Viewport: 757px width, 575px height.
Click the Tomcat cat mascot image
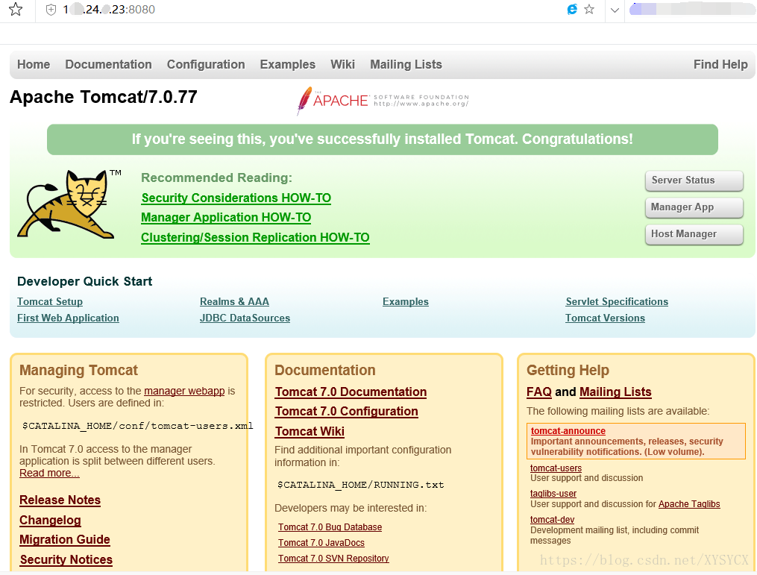[x=69, y=204]
